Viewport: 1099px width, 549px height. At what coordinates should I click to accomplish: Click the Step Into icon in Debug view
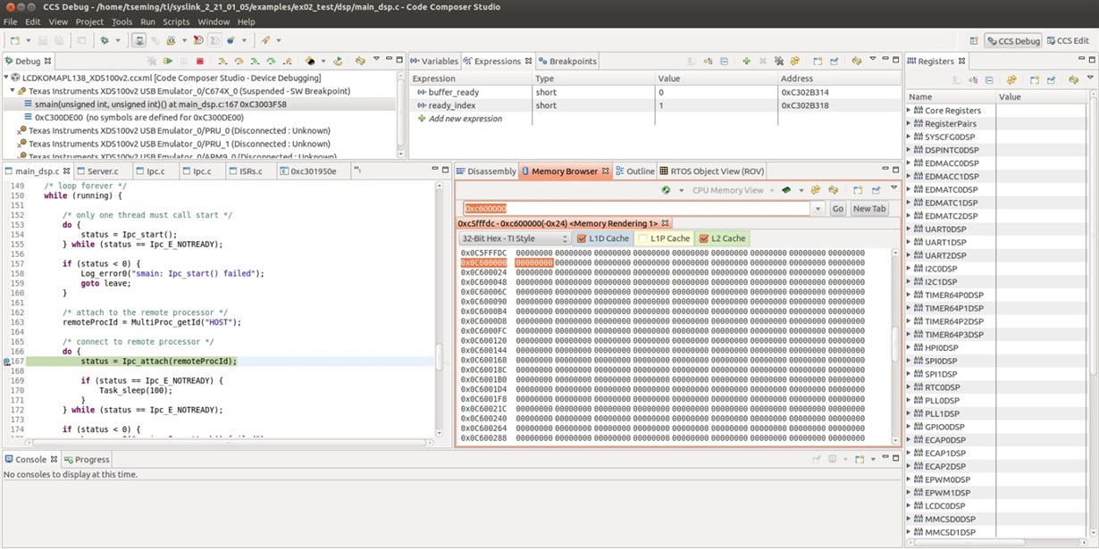[222, 62]
